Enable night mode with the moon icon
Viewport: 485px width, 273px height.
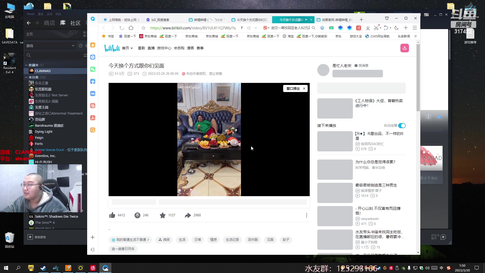pos(396,28)
